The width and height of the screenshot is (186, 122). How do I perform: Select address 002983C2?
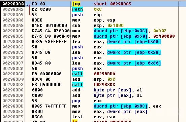[13, 47]
